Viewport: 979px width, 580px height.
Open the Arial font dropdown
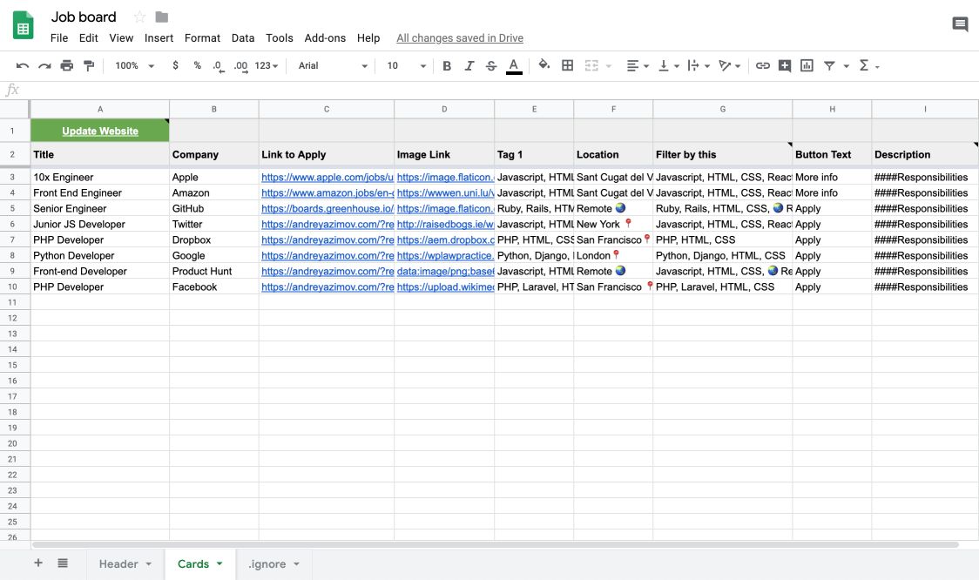pos(333,66)
